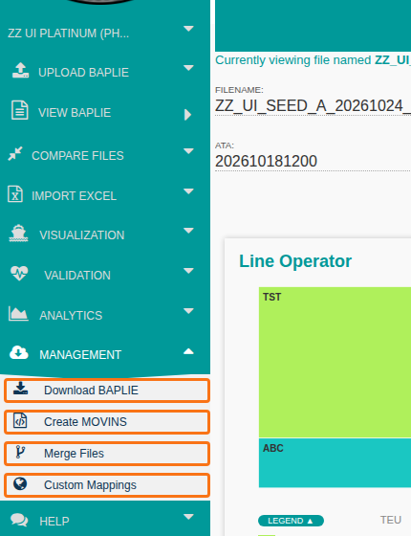Image resolution: width=411 pixels, height=536 pixels.
Task: Click the Visualization ship icon
Action: click(x=18, y=234)
